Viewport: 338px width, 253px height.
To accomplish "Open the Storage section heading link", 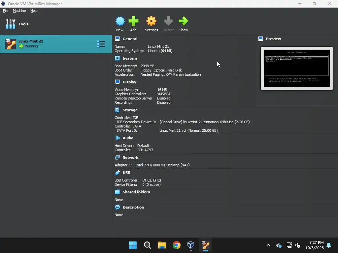I will pyautogui.click(x=130, y=110).
